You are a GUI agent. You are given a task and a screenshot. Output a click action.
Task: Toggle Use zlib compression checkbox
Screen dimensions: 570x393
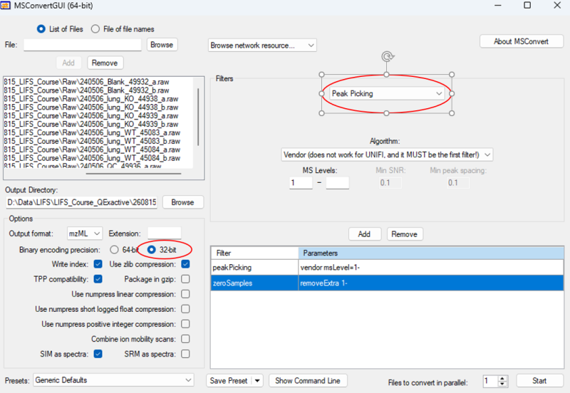point(185,264)
